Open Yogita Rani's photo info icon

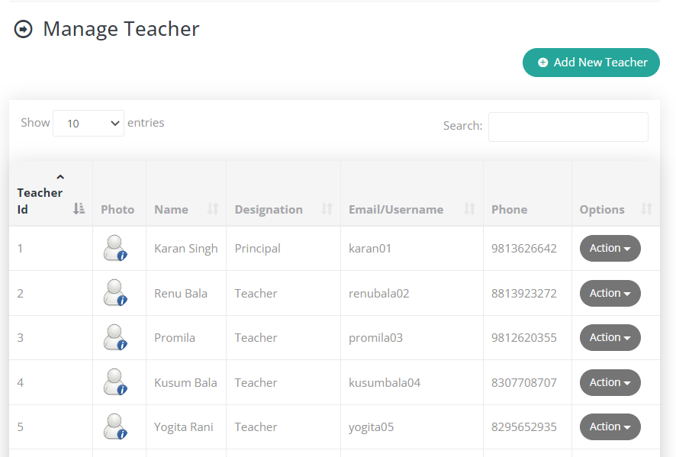(x=124, y=433)
